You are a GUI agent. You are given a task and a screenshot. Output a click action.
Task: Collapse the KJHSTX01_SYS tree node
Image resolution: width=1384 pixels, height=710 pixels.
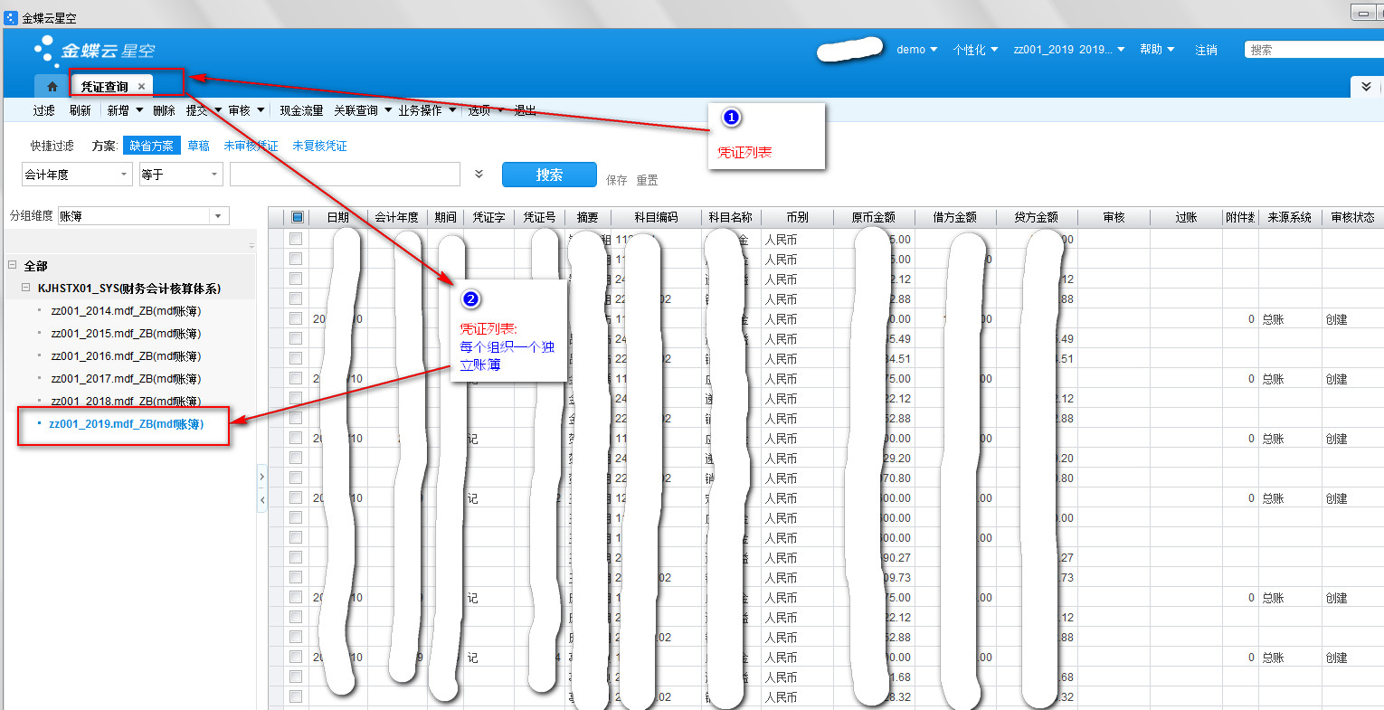[25, 288]
